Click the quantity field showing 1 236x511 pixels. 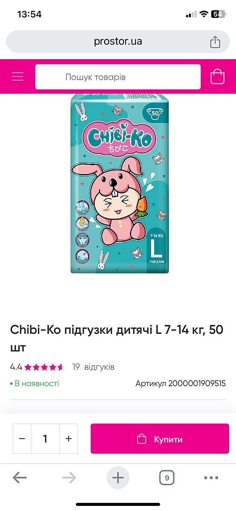(x=45, y=439)
